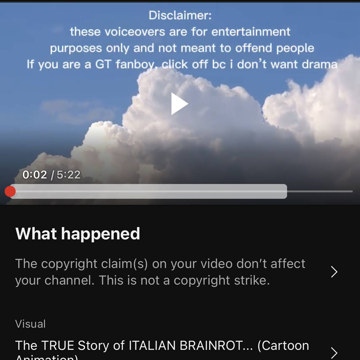Image resolution: width=360 pixels, height=360 pixels.
Task: Open the copyright claim(s) explanation text
Action: point(160,272)
